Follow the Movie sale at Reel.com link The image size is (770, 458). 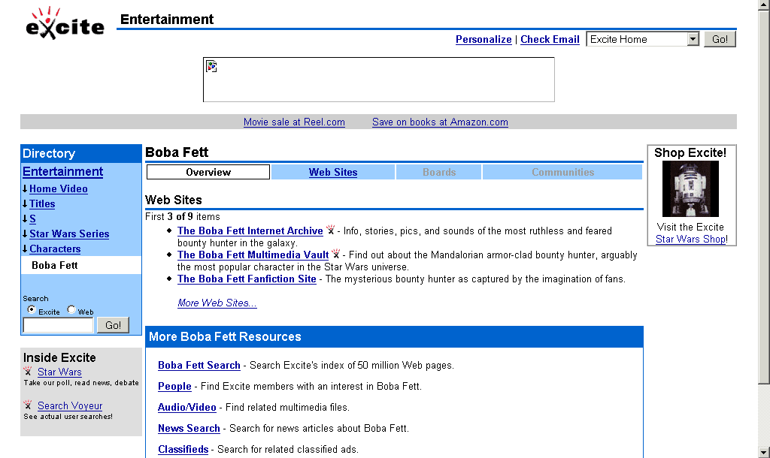[294, 122]
